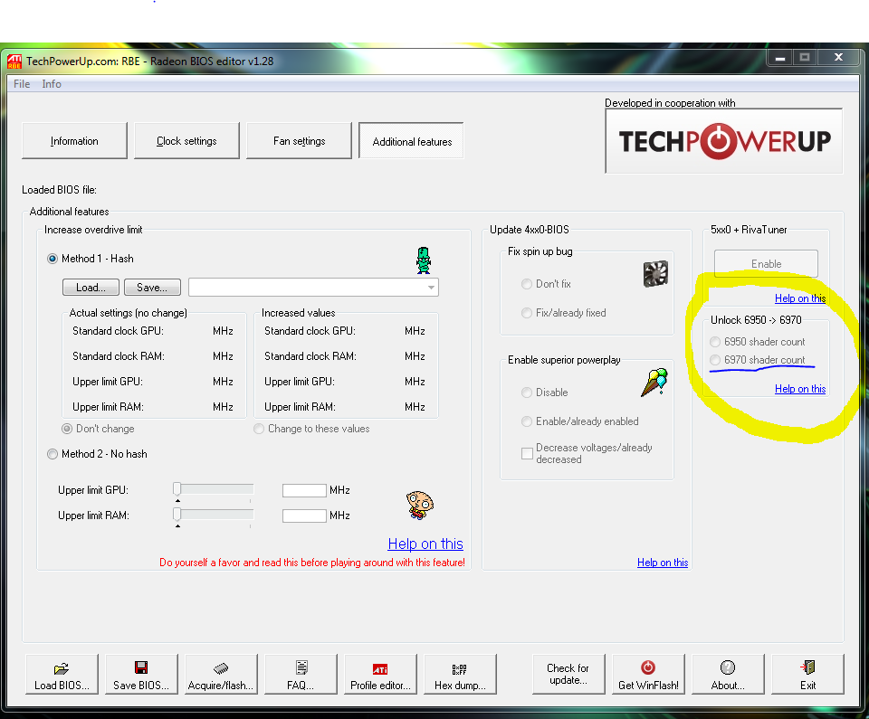
Task: Tick Decrease voltages/already decreased checkbox
Action: coord(527,454)
